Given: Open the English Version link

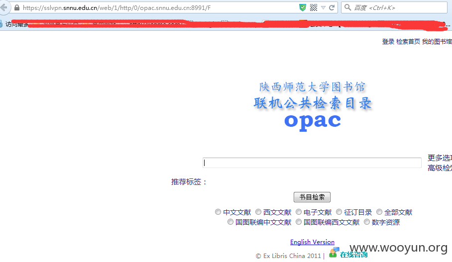Looking at the screenshot, I should (x=312, y=242).
